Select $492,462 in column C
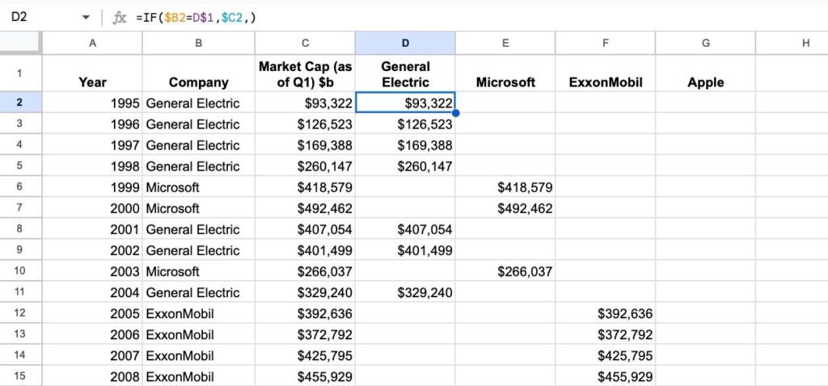The height and width of the screenshot is (386, 828). 305,208
